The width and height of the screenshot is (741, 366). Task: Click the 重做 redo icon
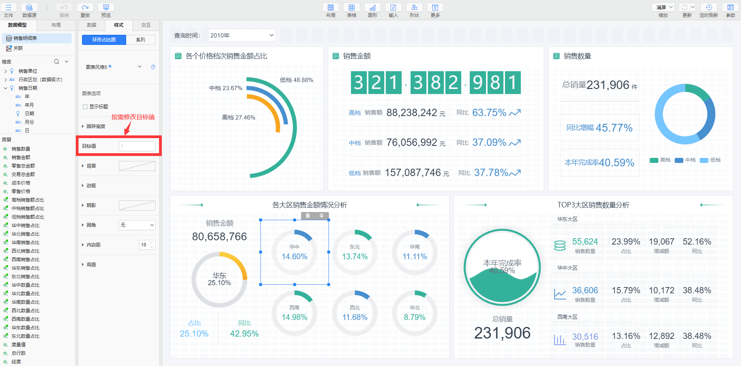(85, 8)
